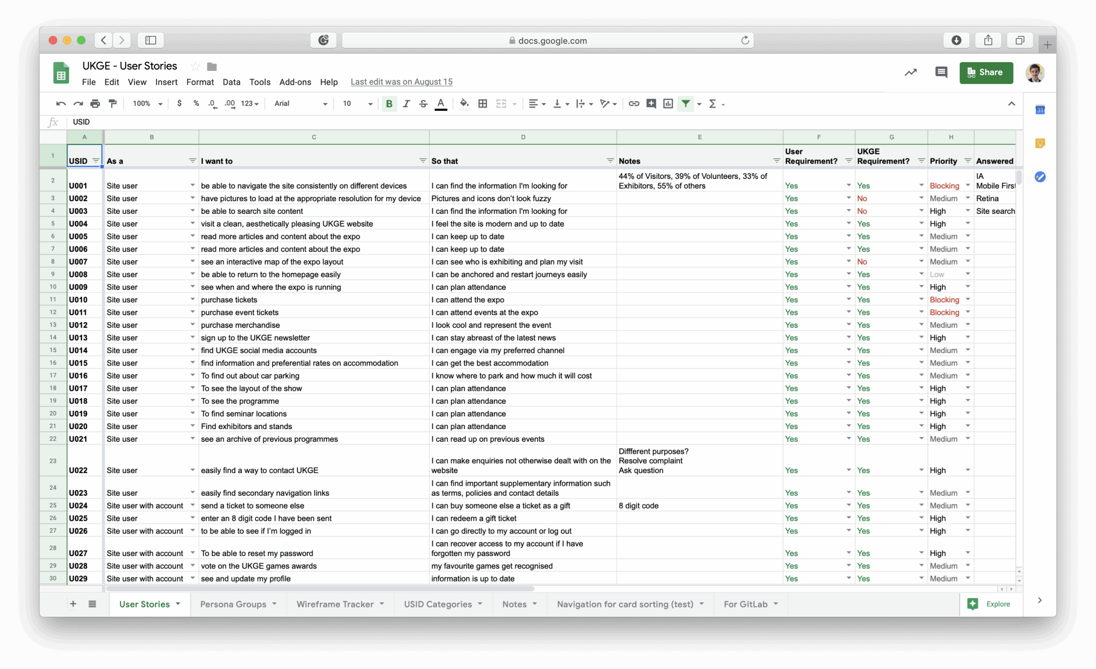Click the paint format icon

click(113, 104)
